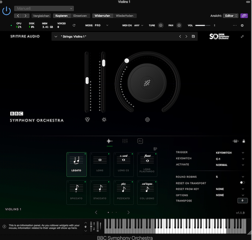Open the KEYSWITCH C-1 dropdown
The height and width of the screenshot is (240, 252).
tap(230, 159)
